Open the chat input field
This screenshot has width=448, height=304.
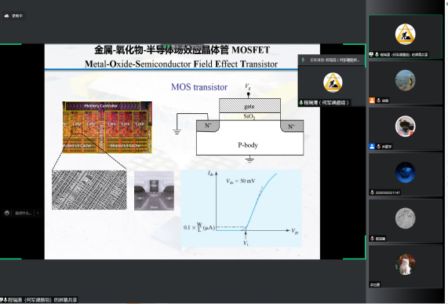pyautogui.click(x=23, y=213)
